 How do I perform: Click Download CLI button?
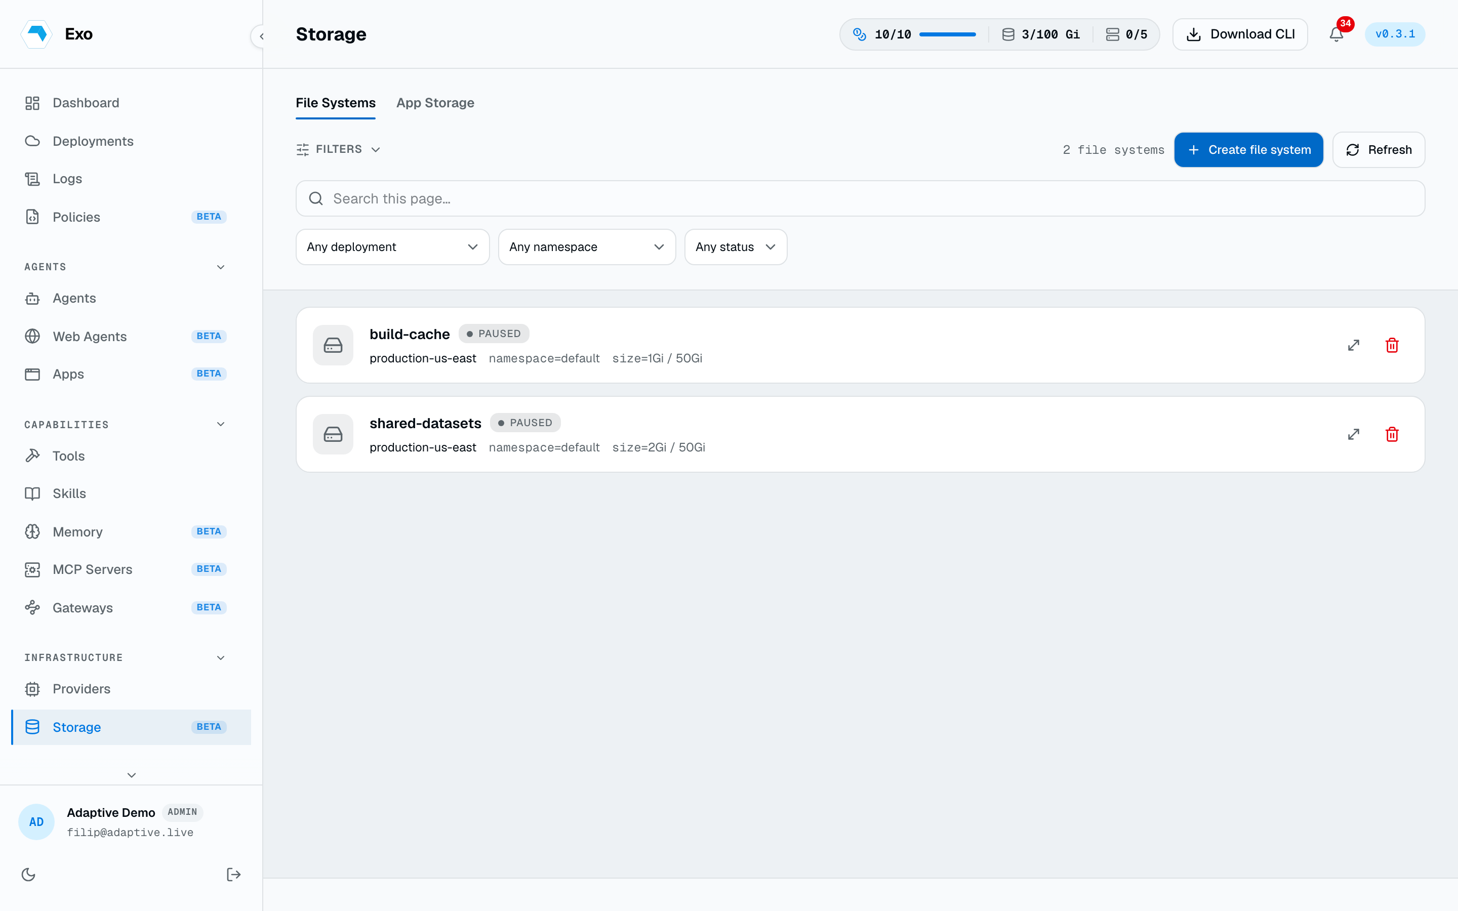[1240, 34]
